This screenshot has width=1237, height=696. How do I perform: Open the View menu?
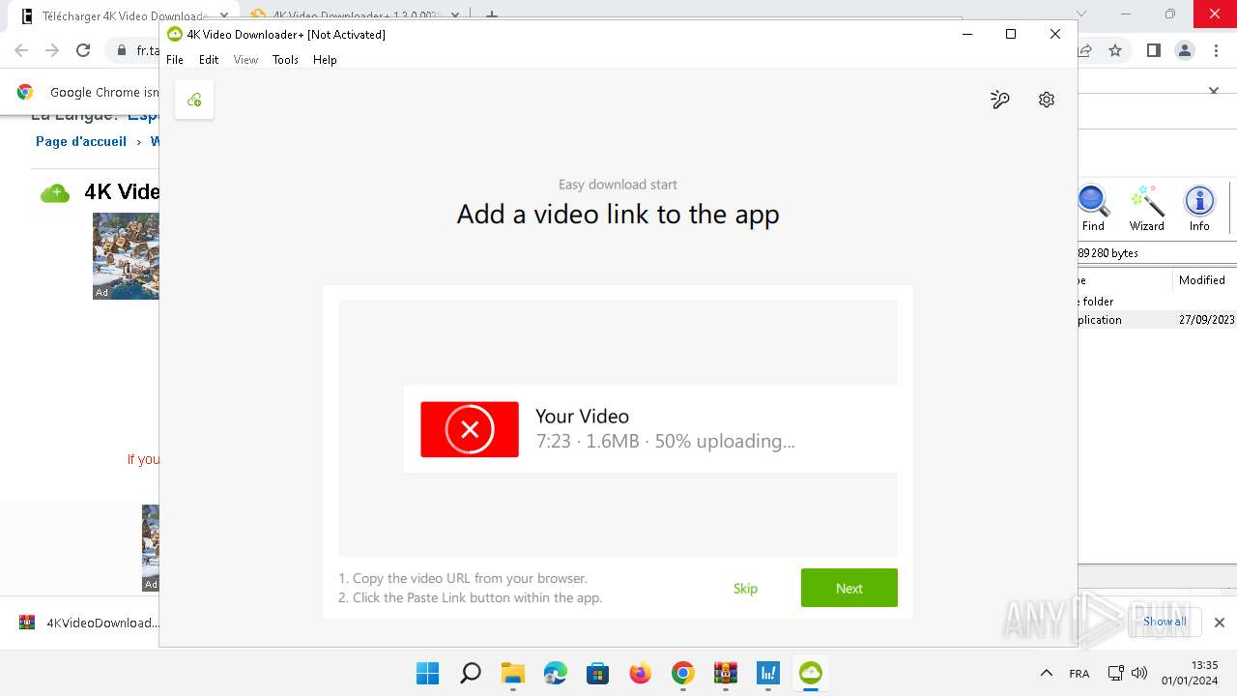(245, 60)
